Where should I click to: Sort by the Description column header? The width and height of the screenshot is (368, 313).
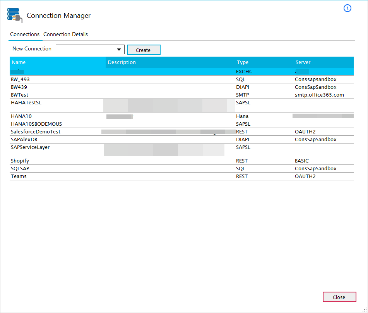coord(170,62)
